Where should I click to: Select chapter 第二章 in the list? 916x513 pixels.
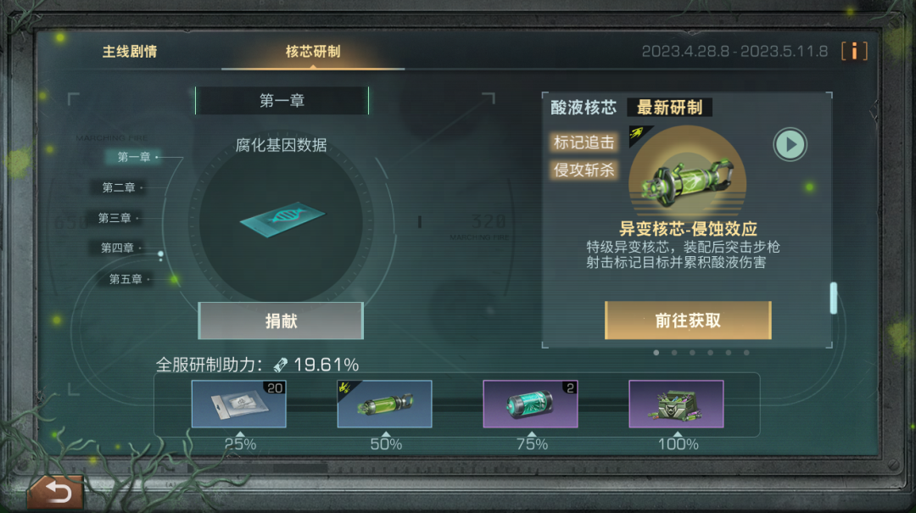119,187
